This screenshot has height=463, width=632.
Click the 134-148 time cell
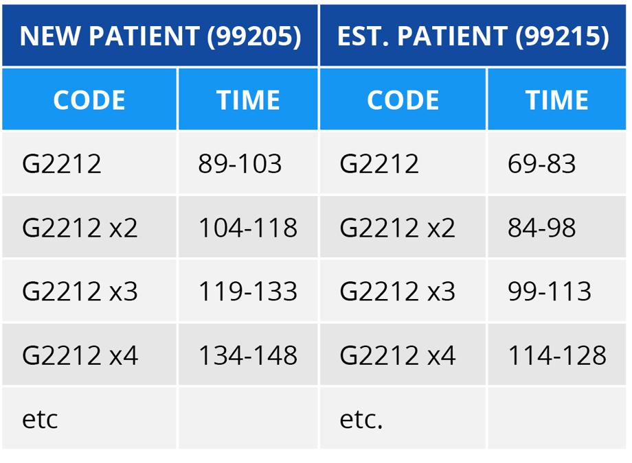[248, 355]
